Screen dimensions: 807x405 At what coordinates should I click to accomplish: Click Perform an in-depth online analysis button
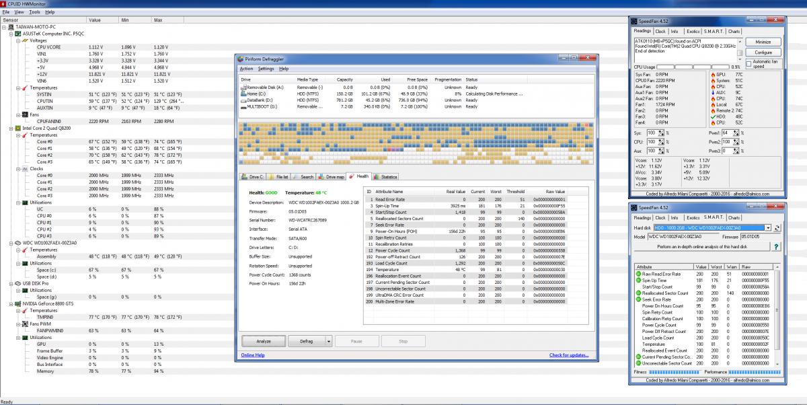click(x=702, y=247)
